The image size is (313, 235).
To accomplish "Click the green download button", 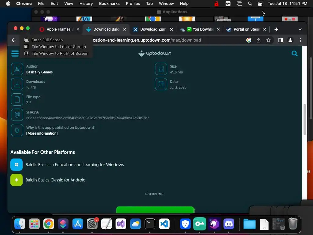I will pos(155,210).
